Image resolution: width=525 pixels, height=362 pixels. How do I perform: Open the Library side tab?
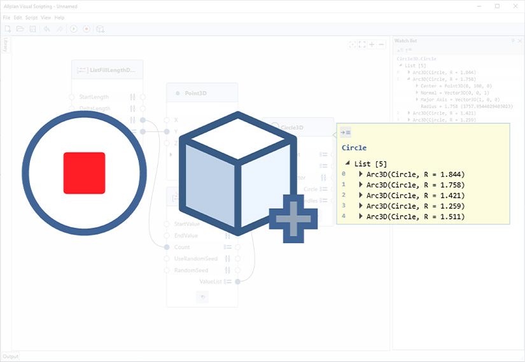click(6, 45)
